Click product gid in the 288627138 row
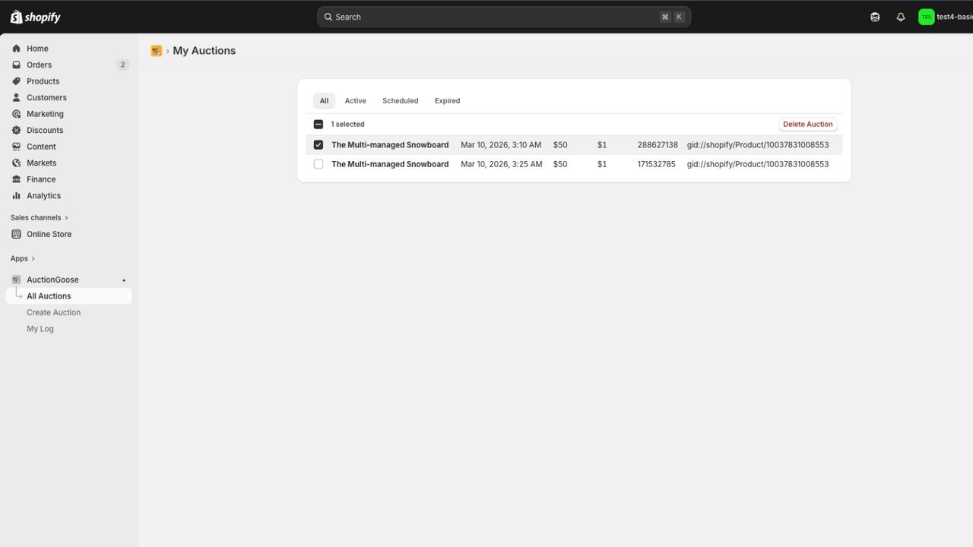The width and height of the screenshot is (973, 547). [x=758, y=145]
